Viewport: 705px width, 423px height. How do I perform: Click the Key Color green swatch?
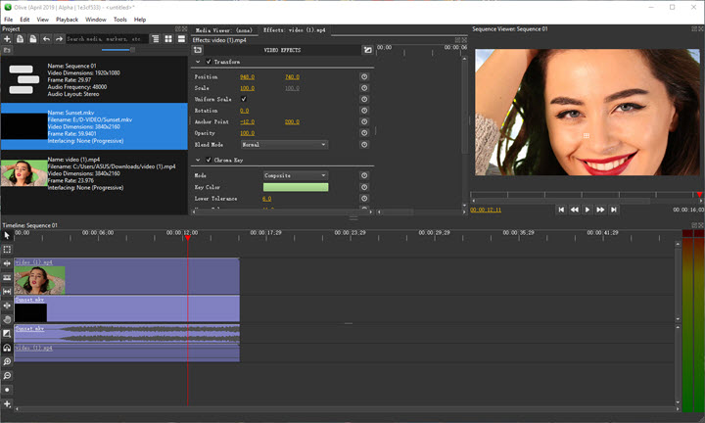click(295, 187)
